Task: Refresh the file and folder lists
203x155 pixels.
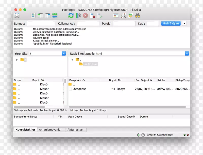Action: click(x=71, y=16)
